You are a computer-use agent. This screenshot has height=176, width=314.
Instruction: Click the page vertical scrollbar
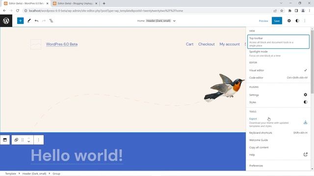312,62
